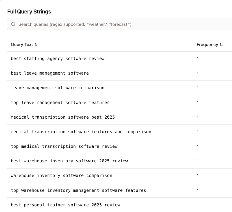Select 'medical transcription software best 2025' query
This screenshot has width=232, height=212.
(x=63, y=117)
